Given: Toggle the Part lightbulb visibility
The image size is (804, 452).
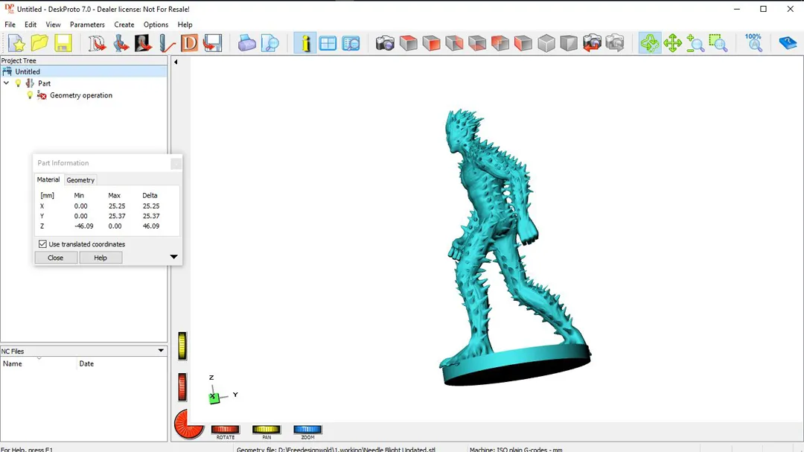Looking at the screenshot, I should (x=18, y=83).
